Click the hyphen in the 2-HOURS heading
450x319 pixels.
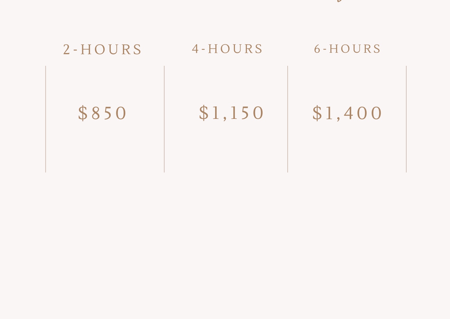click(x=75, y=50)
